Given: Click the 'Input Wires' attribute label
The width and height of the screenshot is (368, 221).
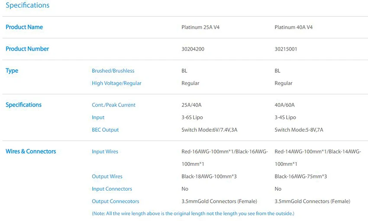Looking at the screenshot, I should [x=105, y=152].
